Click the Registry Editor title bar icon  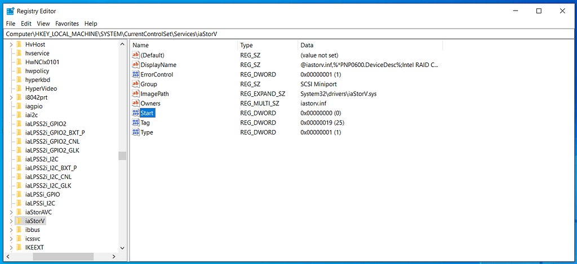coord(10,11)
